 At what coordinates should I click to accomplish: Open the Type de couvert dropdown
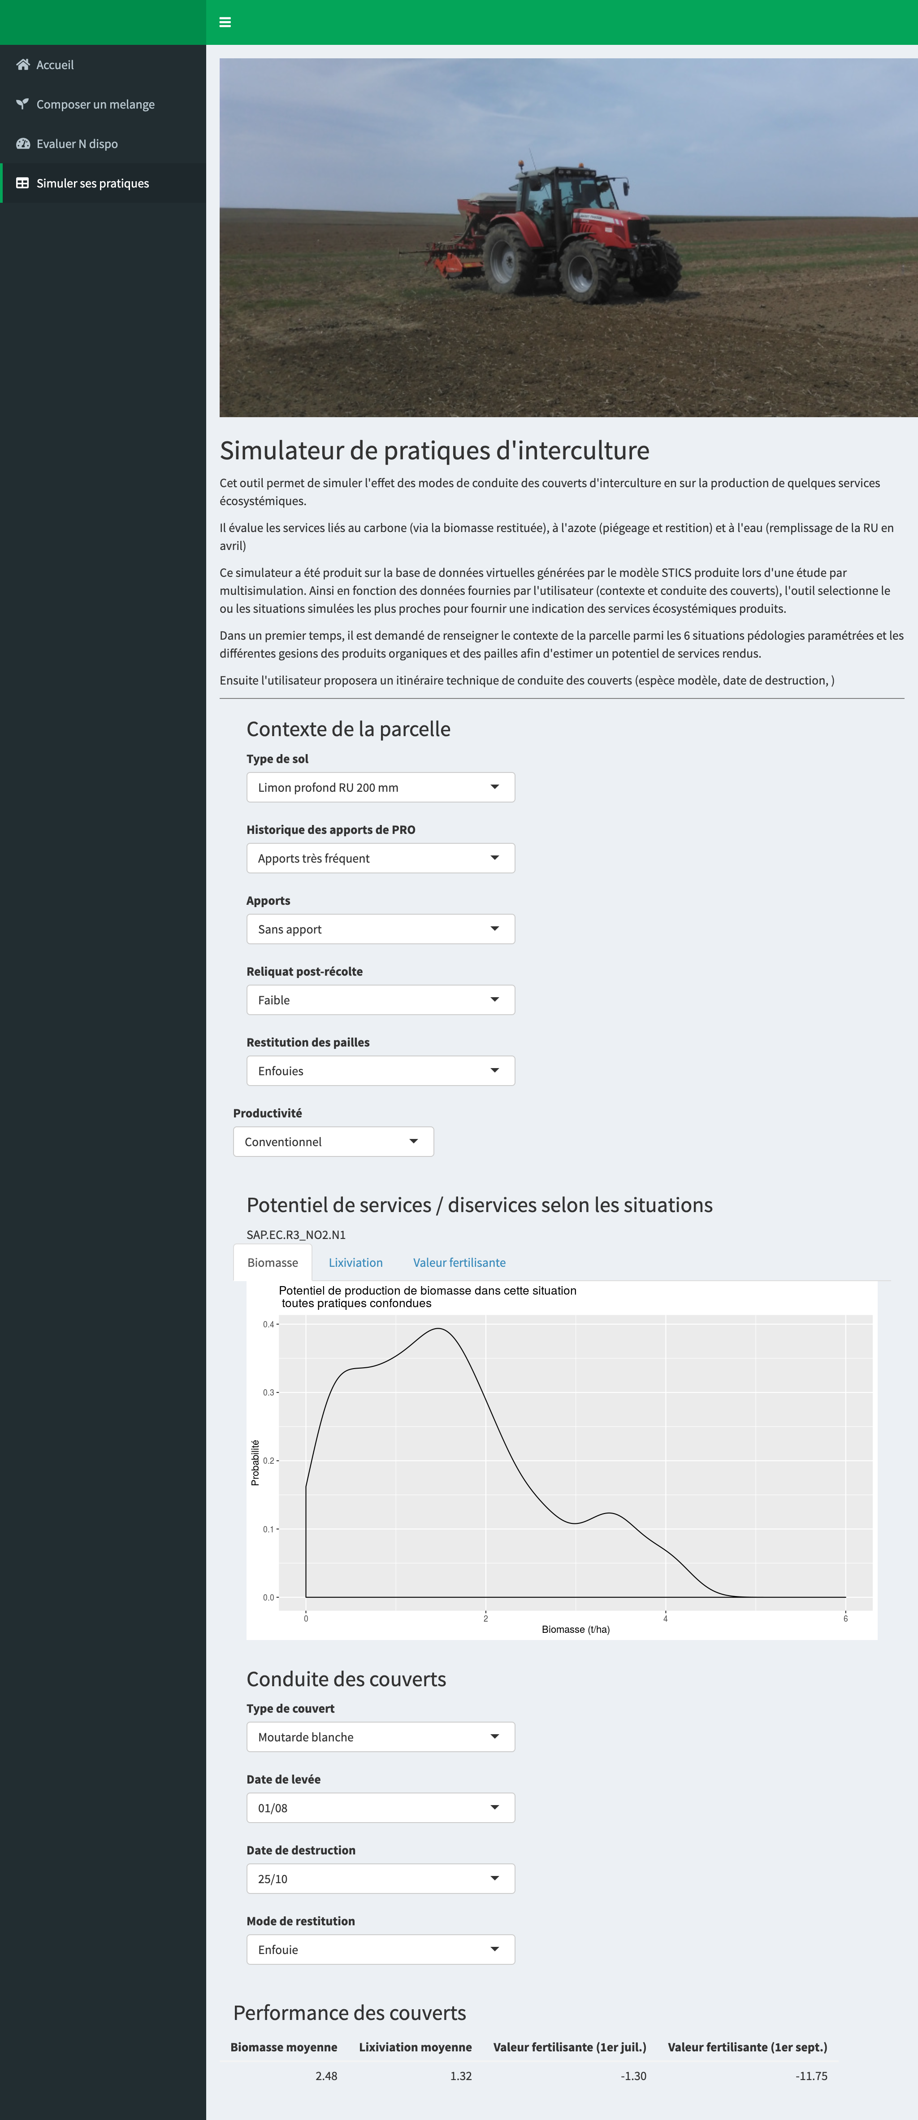coord(380,1737)
